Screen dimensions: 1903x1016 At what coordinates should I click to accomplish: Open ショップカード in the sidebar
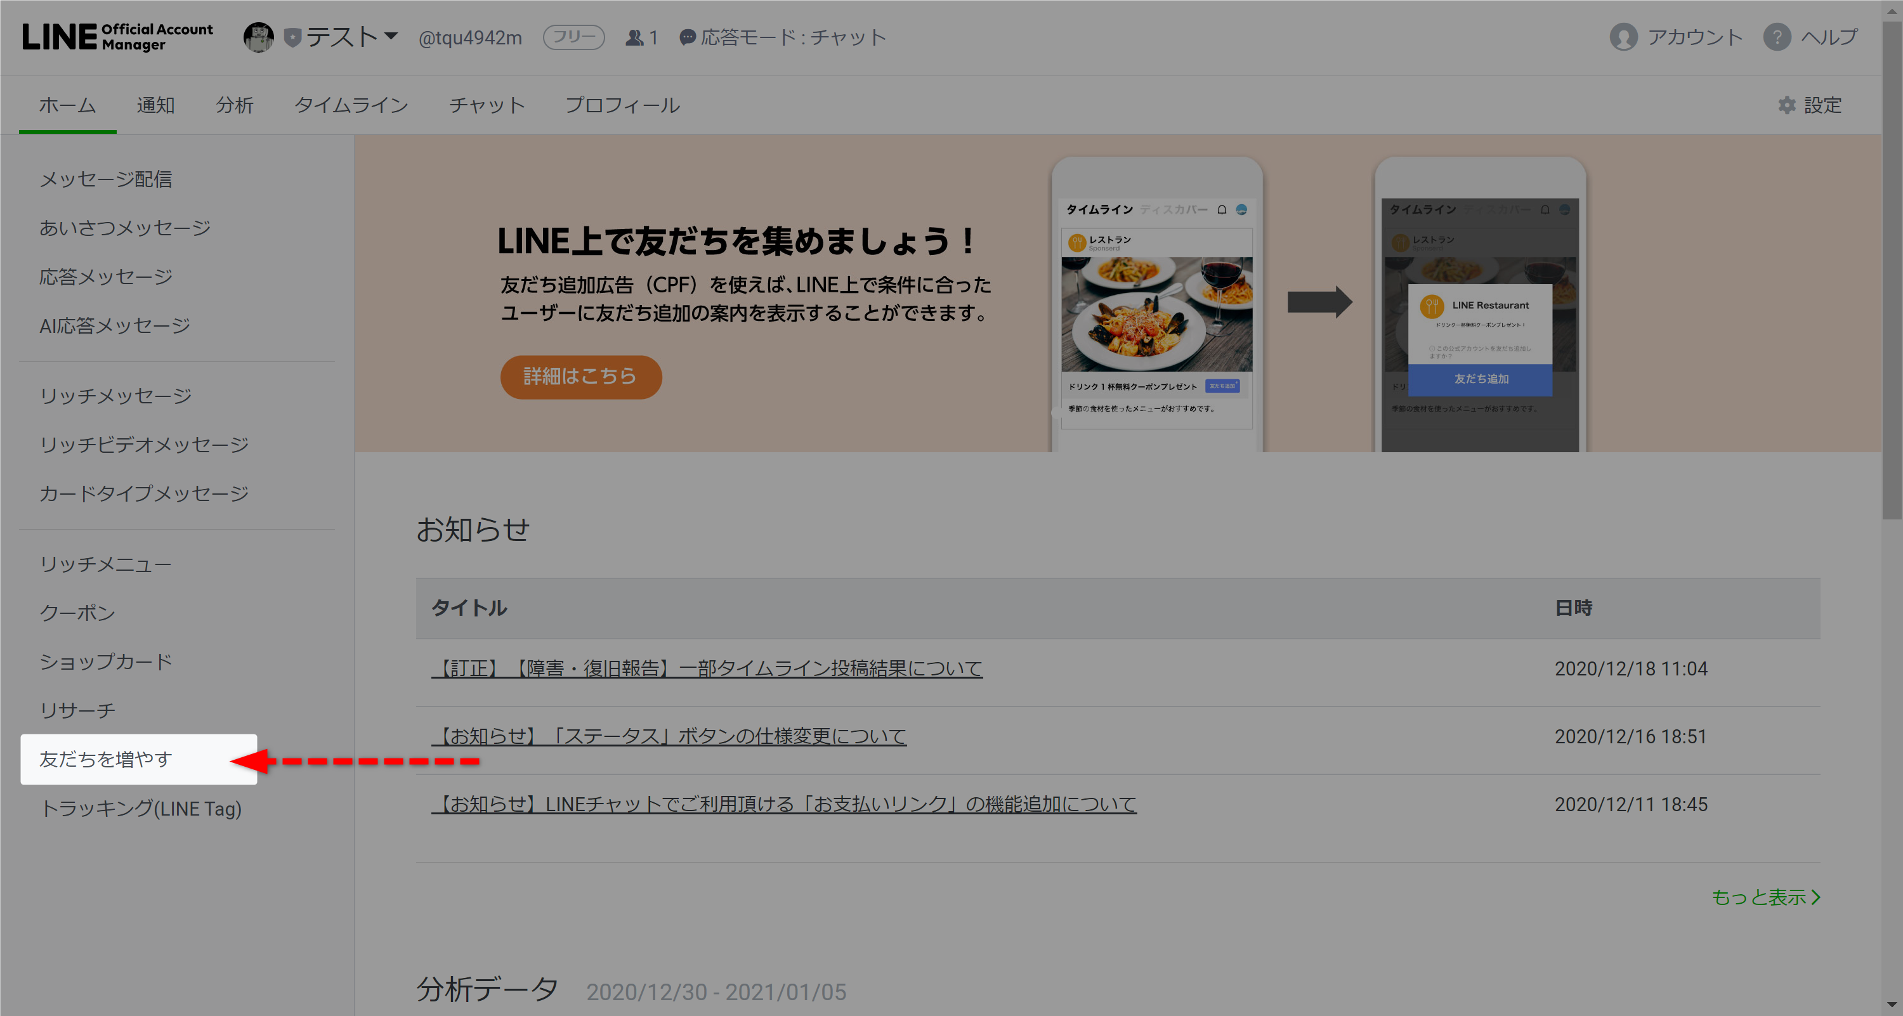[106, 661]
